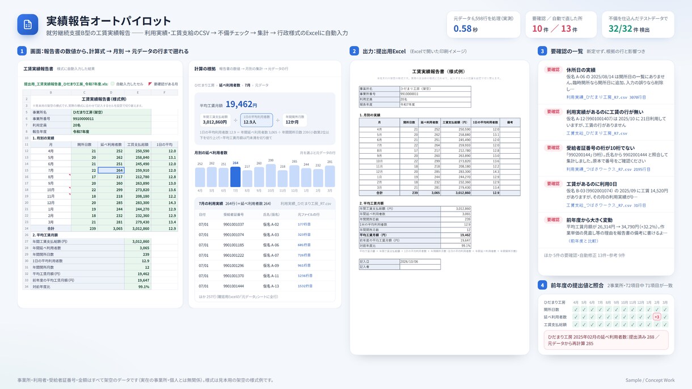Open the 年間工賃支払総額 3,012,860円 card
This screenshot has width=692, height=389.
coord(216,120)
